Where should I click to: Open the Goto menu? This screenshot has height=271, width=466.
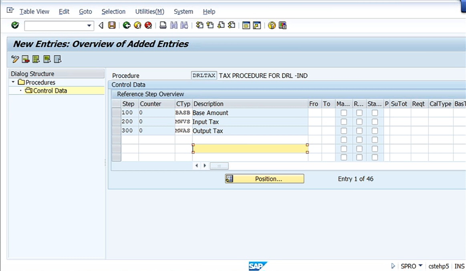85,12
